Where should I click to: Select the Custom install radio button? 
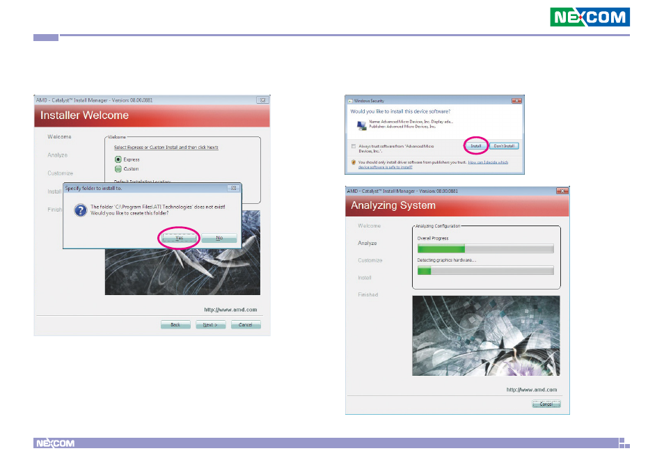coord(118,169)
